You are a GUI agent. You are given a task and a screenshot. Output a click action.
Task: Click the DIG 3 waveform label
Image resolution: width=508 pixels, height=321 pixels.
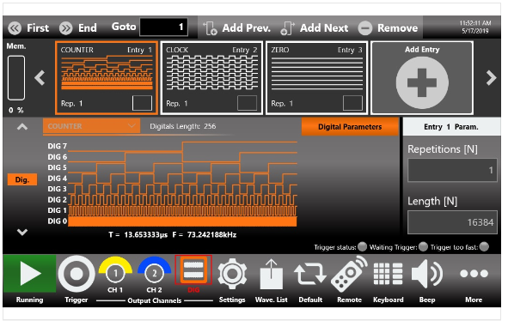point(58,189)
